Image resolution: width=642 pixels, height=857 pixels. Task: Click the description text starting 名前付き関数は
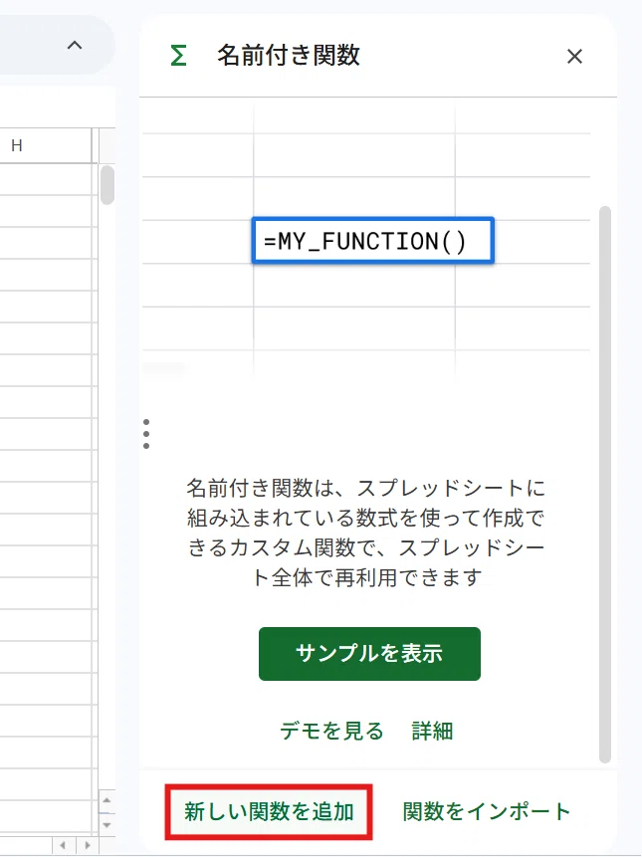[x=365, y=533]
